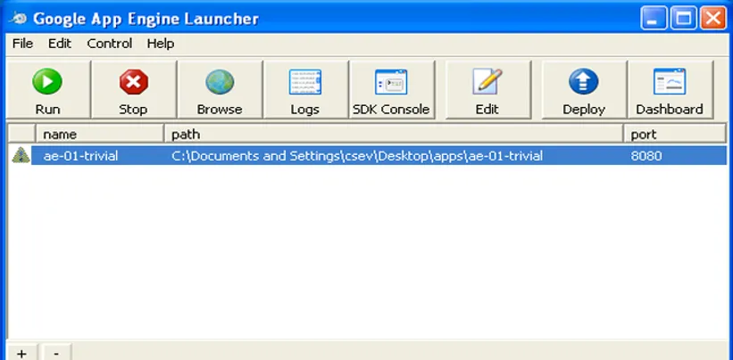Sort by the path column header
The height and width of the screenshot is (360, 733).
tap(394, 135)
